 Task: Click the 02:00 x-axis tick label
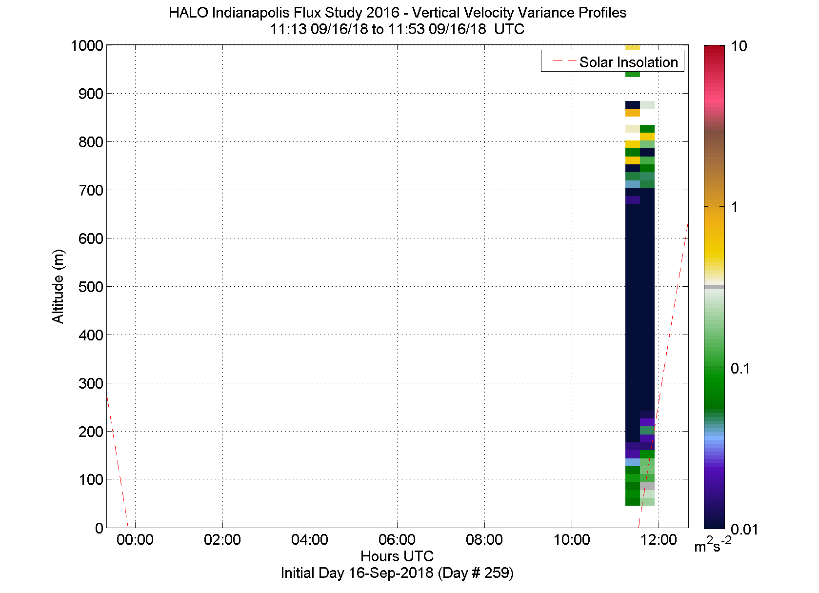click(x=222, y=540)
